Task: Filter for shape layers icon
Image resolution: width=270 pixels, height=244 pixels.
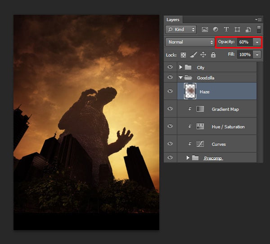Action: pos(237,30)
